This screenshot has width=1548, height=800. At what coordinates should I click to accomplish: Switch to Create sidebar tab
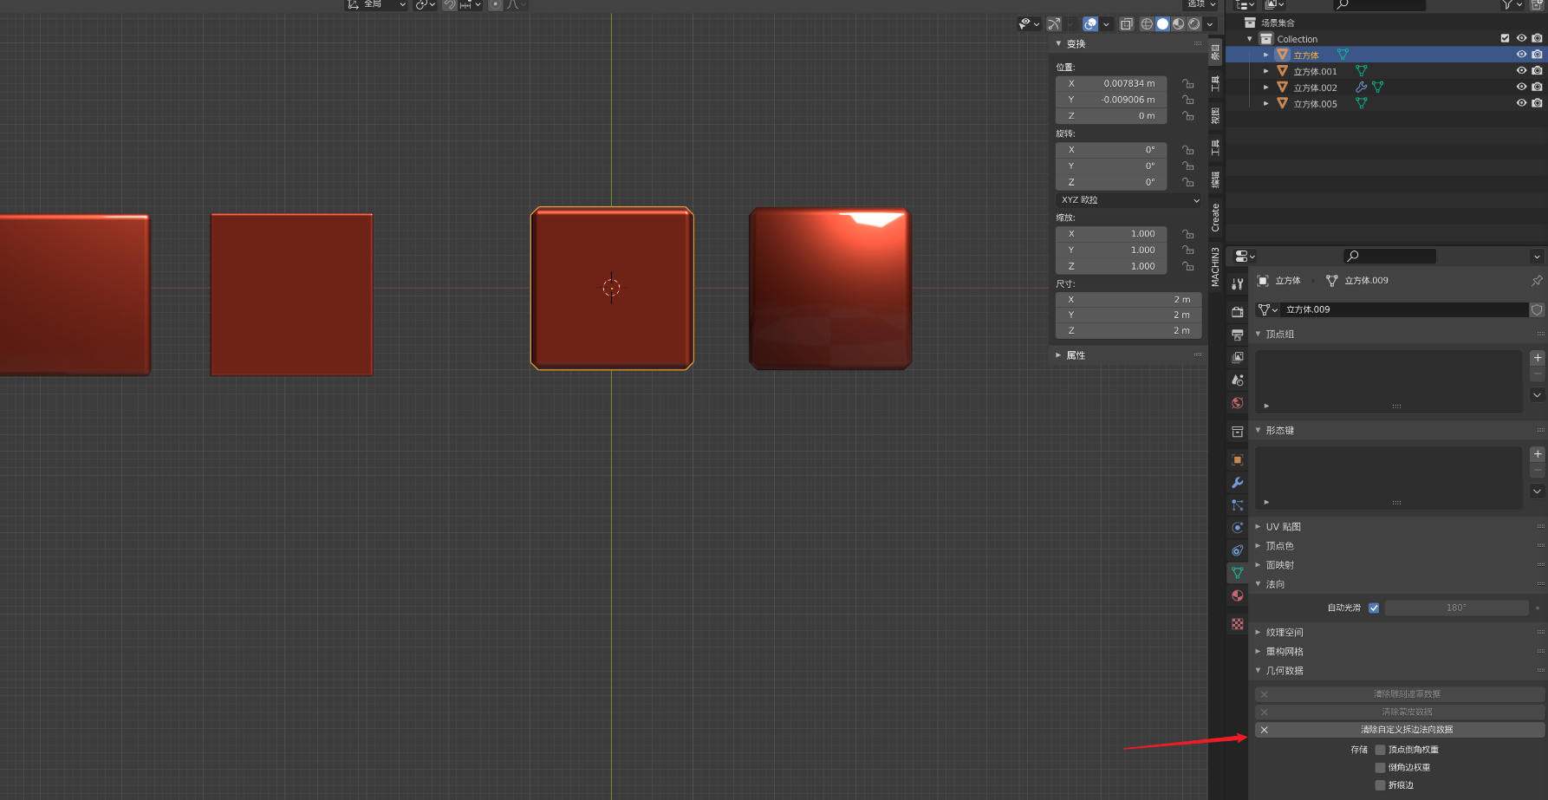1215,218
